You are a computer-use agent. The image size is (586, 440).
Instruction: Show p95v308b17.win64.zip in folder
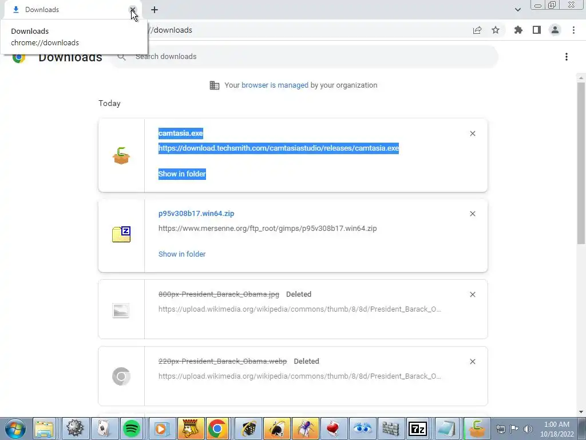click(182, 254)
